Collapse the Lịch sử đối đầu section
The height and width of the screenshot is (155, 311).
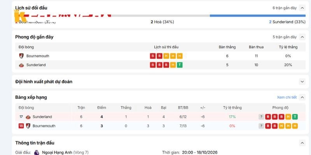coord(302,8)
